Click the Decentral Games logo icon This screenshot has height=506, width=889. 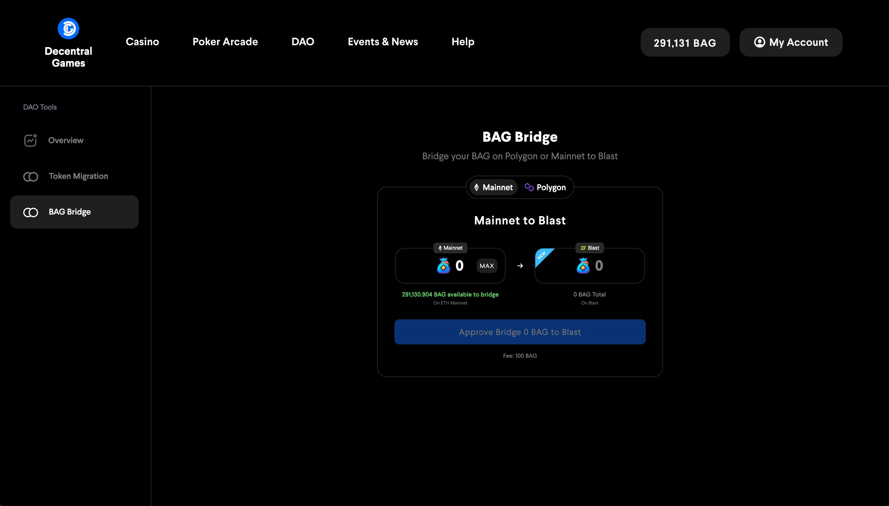click(68, 29)
